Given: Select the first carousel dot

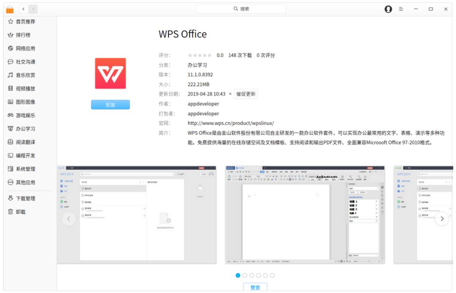Looking at the screenshot, I should [238, 275].
